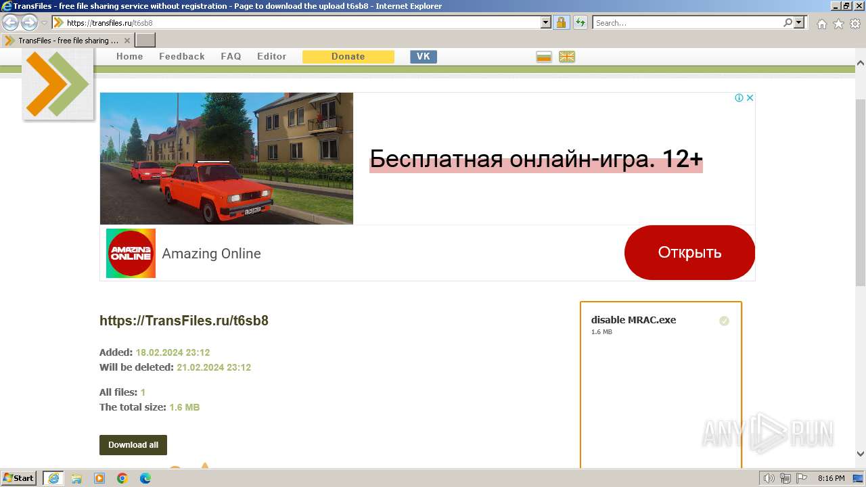Viewport: 866px width, 487px height.
Task: Click the deletion date 21.02.2024 23:12
Action: pyautogui.click(x=214, y=367)
